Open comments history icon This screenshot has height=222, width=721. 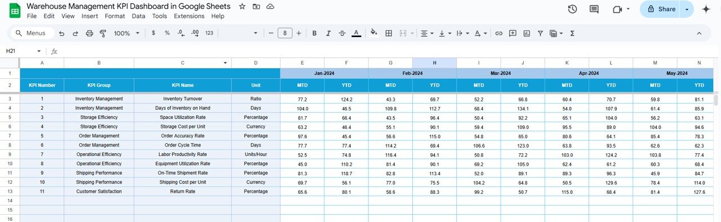(594, 9)
